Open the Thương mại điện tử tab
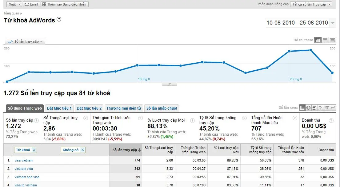 tap(124, 108)
